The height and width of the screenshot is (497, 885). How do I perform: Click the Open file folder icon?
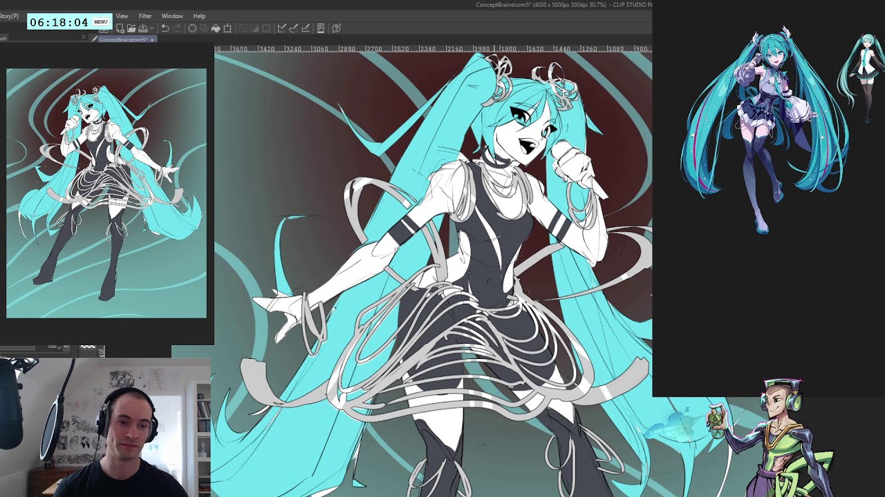point(131,28)
